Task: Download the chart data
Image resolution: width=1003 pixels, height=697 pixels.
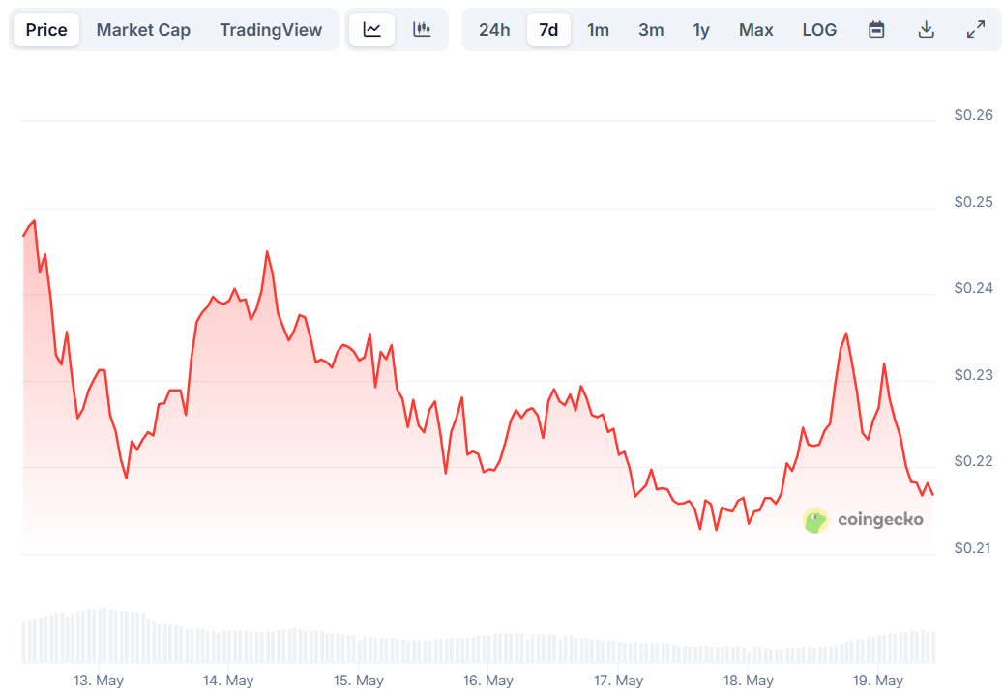Action: coord(926,29)
